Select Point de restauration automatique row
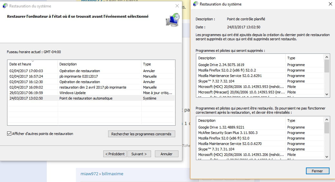This screenshot has width=335, height=182. click(91, 98)
